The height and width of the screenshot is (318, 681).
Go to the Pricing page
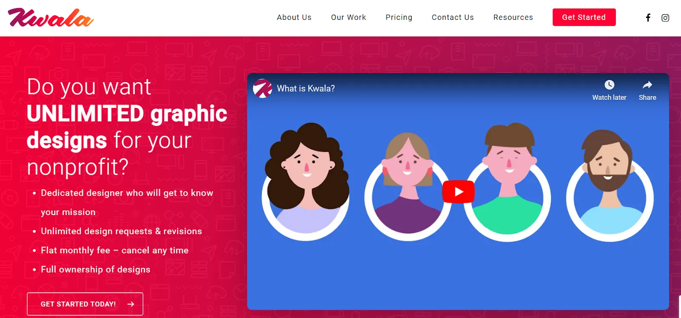coord(399,17)
